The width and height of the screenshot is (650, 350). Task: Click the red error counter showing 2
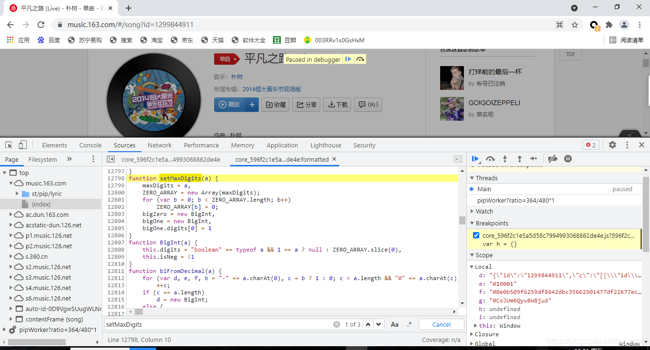click(591, 145)
